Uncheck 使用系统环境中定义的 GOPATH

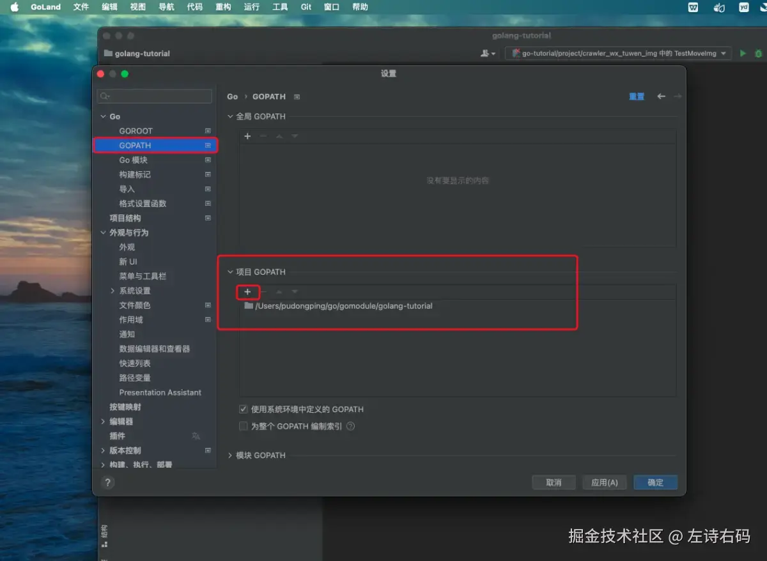point(243,410)
